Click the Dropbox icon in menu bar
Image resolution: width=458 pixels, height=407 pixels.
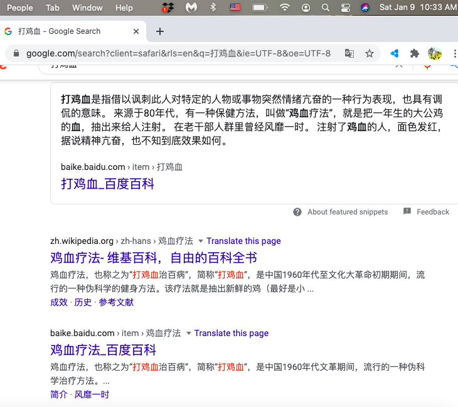[x=168, y=8]
